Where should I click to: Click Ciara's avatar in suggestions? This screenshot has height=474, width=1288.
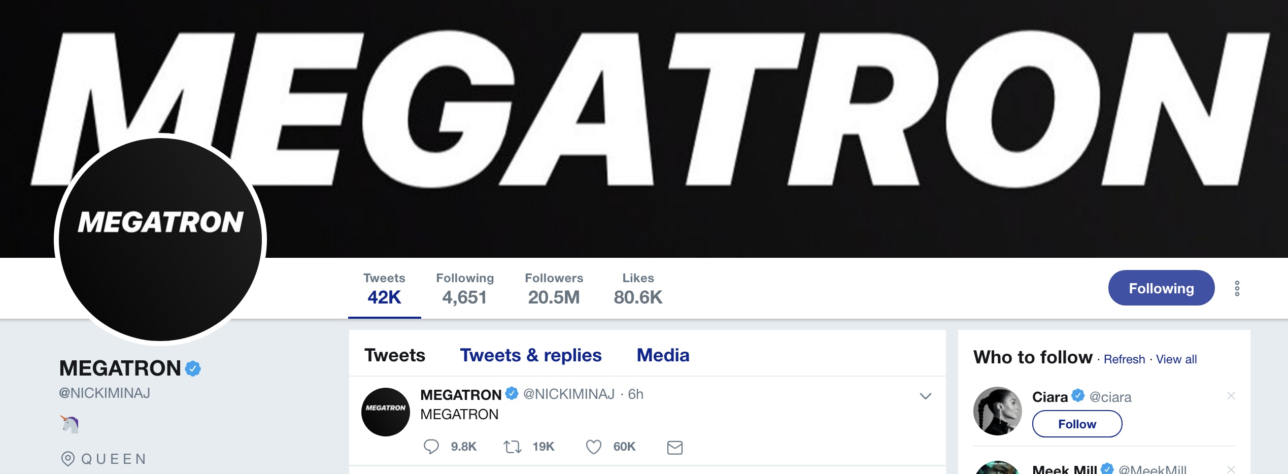(997, 411)
